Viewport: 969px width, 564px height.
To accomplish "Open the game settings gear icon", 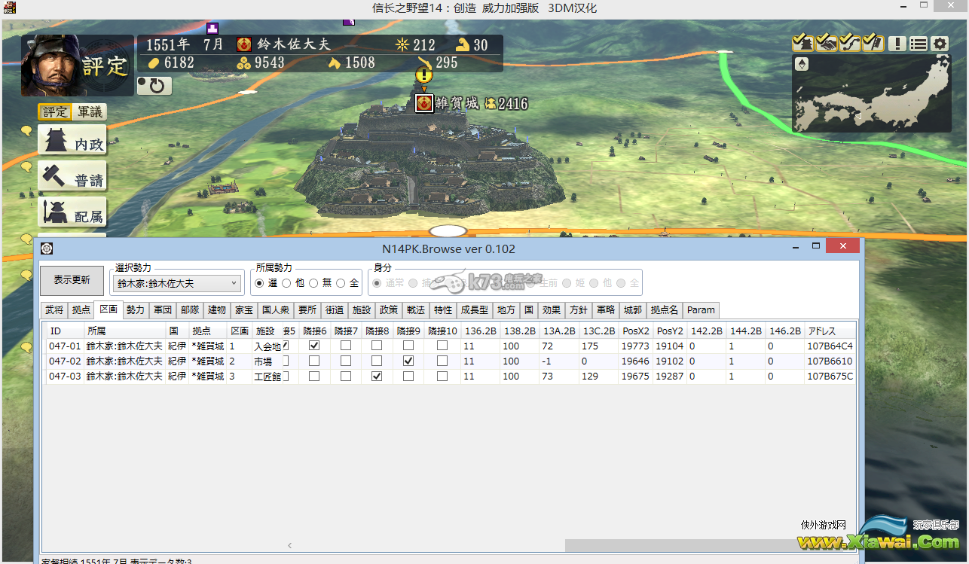I will pos(940,43).
